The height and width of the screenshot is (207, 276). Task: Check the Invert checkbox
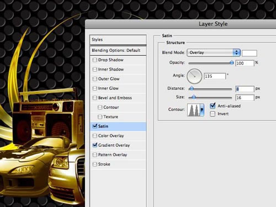pyautogui.click(x=213, y=114)
